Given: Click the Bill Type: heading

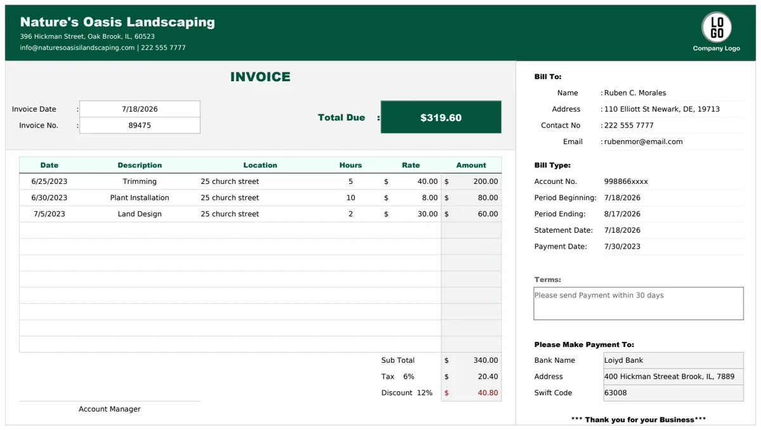Looking at the screenshot, I should click(552, 165).
